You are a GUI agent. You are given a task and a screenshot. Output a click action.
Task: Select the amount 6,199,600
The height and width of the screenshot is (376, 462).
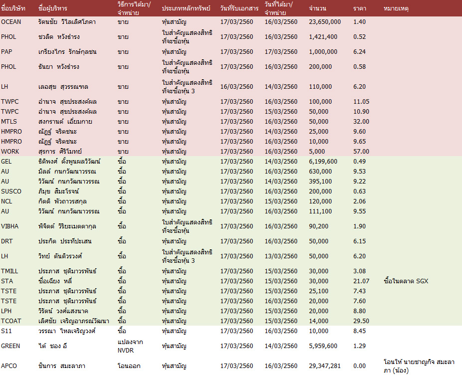point(323,161)
